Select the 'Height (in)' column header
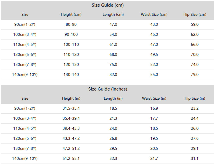Viewport: 214px width, 165px height. coord(71,99)
